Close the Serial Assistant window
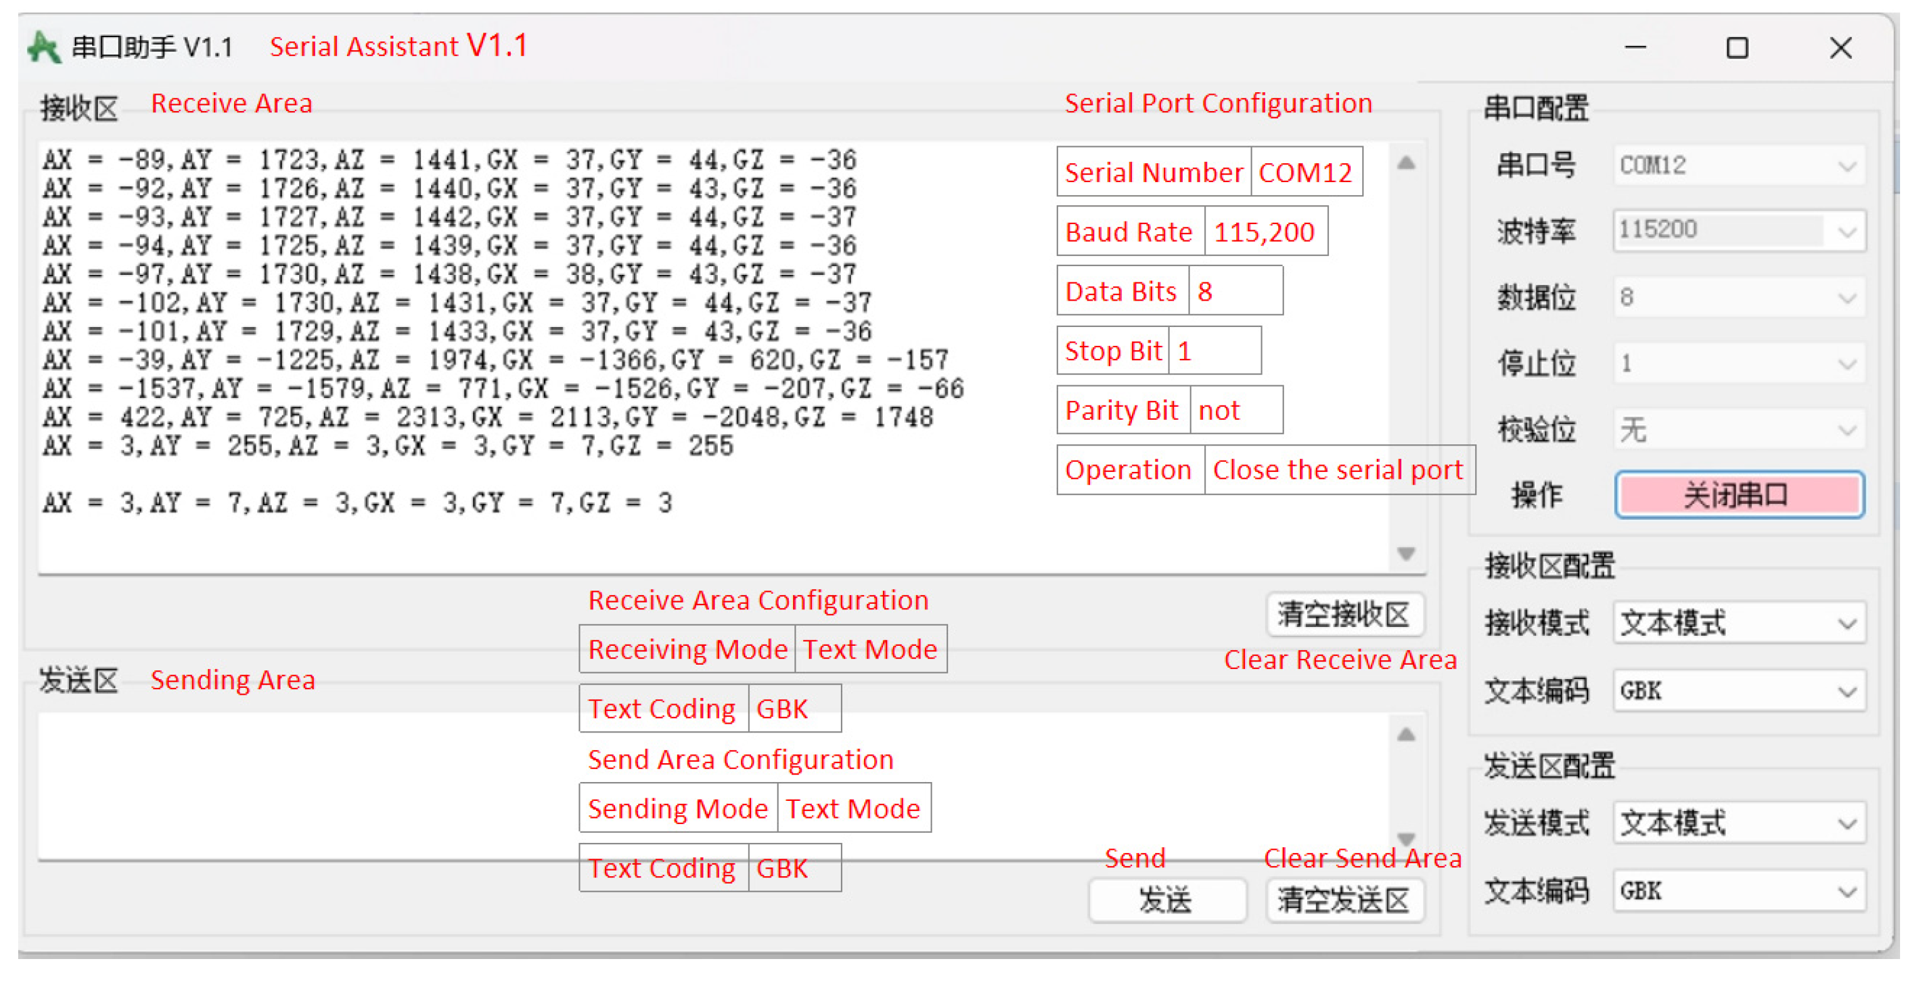The height and width of the screenshot is (981, 1917). click(1840, 48)
